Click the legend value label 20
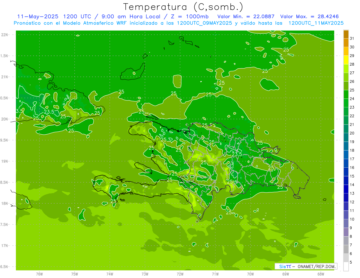The width and height of the screenshot is (360, 278). [x=352, y=133]
